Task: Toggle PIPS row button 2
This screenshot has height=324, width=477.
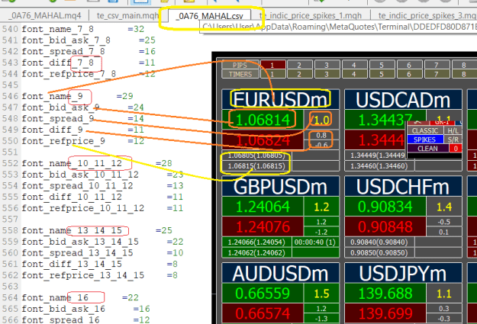Action: click(x=299, y=65)
